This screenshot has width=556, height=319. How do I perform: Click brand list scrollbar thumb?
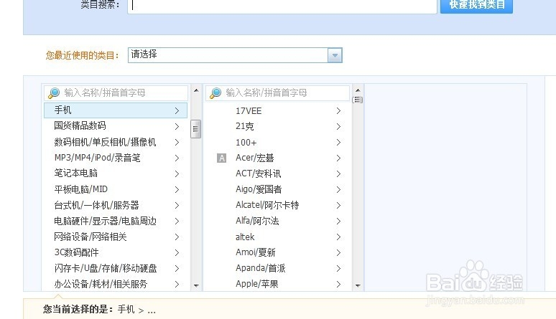pyautogui.click(x=358, y=100)
